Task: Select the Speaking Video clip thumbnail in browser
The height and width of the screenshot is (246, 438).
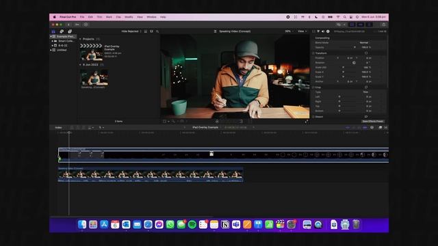Action: (94, 77)
